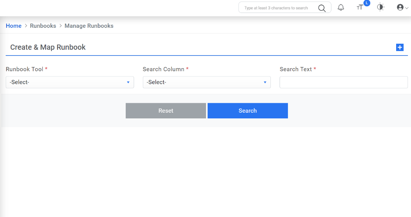
Task: Click the magnifier icon in the top search bar
Action: [322, 8]
